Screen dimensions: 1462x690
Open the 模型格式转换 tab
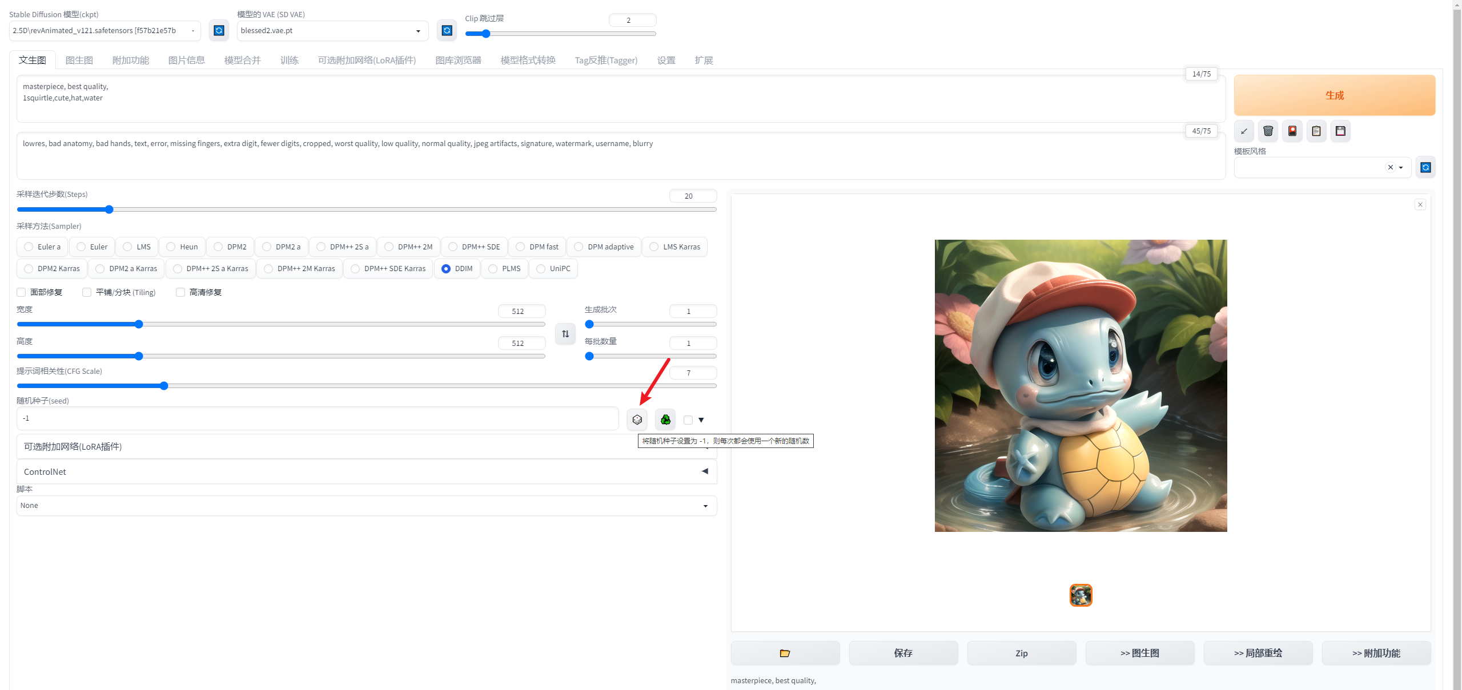pyautogui.click(x=528, y=60)
